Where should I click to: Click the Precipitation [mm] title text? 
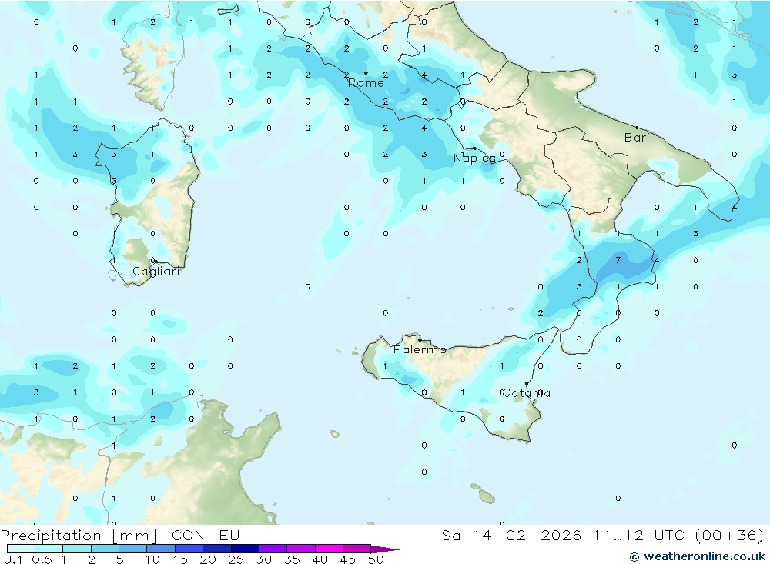[x=79, y=536]
